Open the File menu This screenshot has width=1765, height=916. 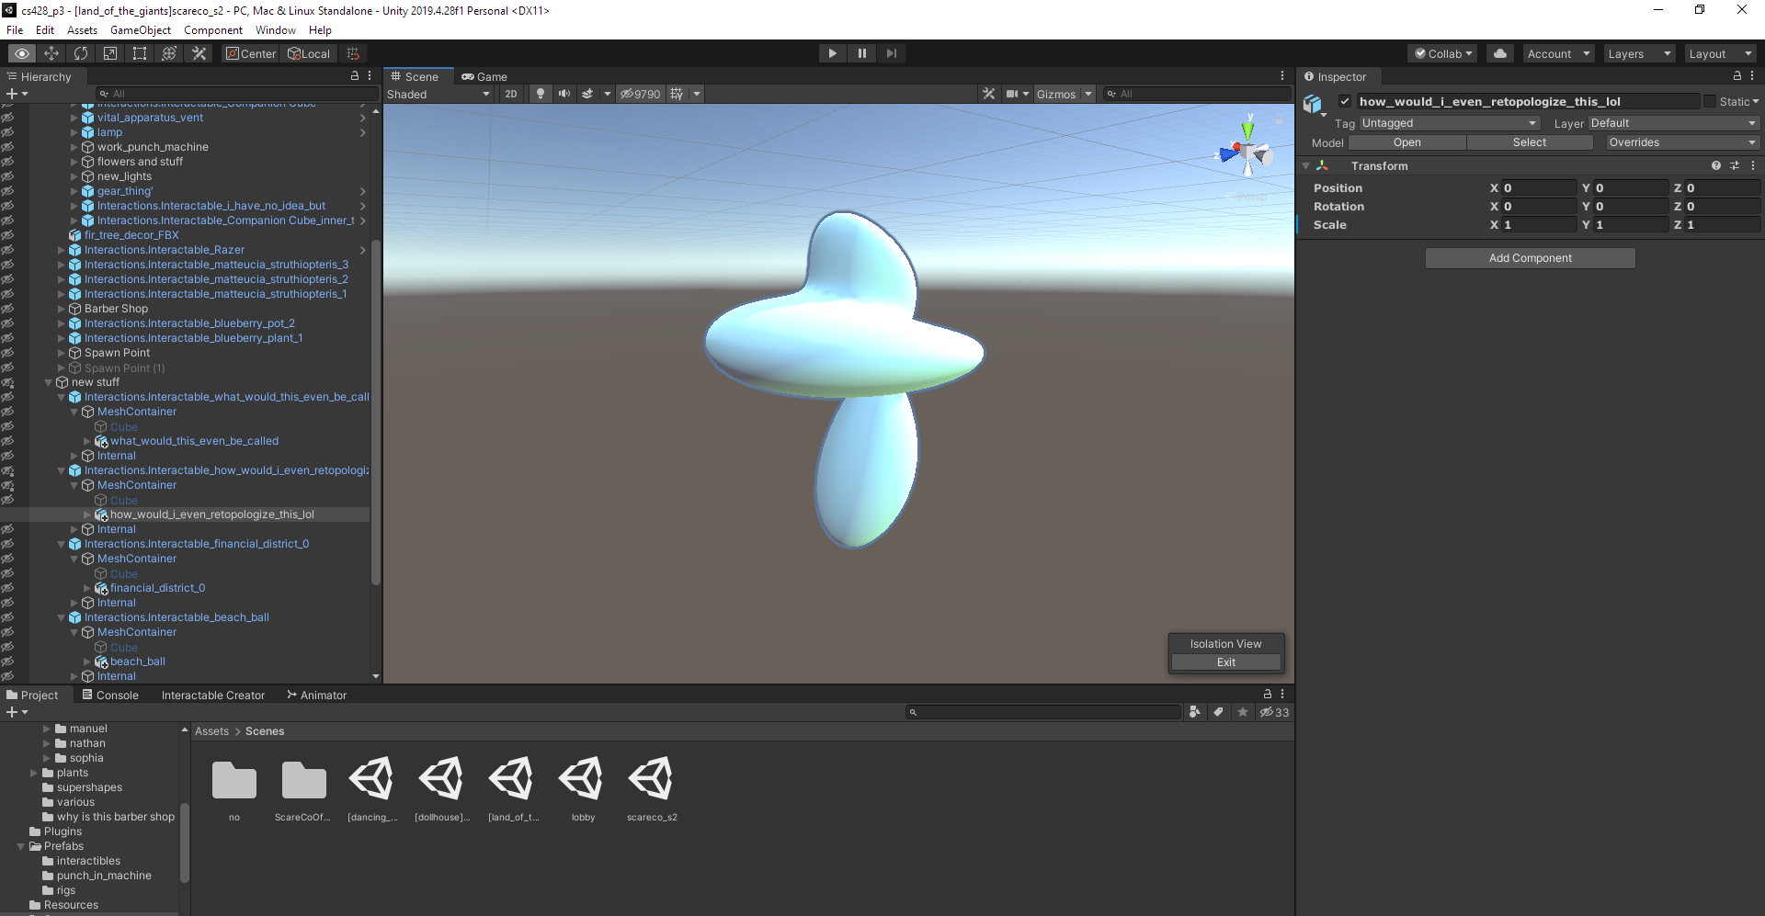pyautogui.click(x=15, y=30)
